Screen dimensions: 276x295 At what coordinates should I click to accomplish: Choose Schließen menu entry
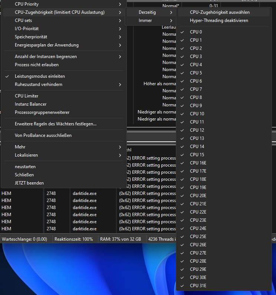coord(63,175)
